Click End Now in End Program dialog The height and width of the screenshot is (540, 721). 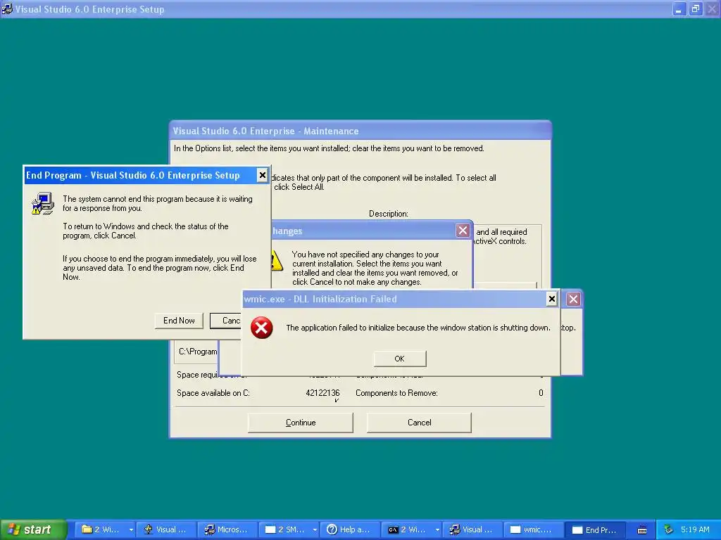tap(179, 321)
